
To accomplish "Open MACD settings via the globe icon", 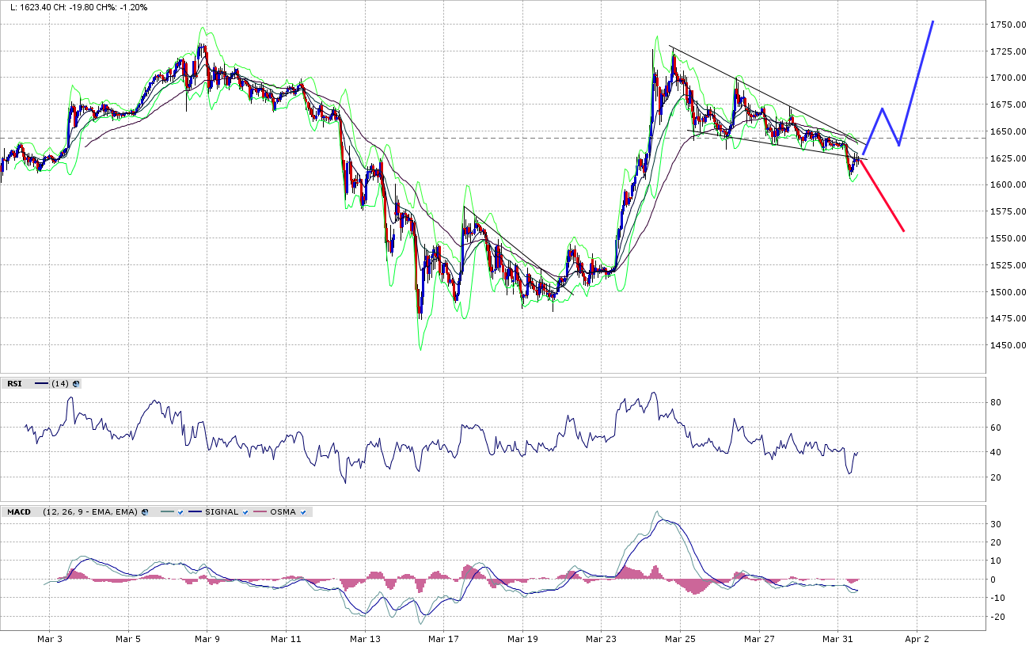I will tap(145, 512).
